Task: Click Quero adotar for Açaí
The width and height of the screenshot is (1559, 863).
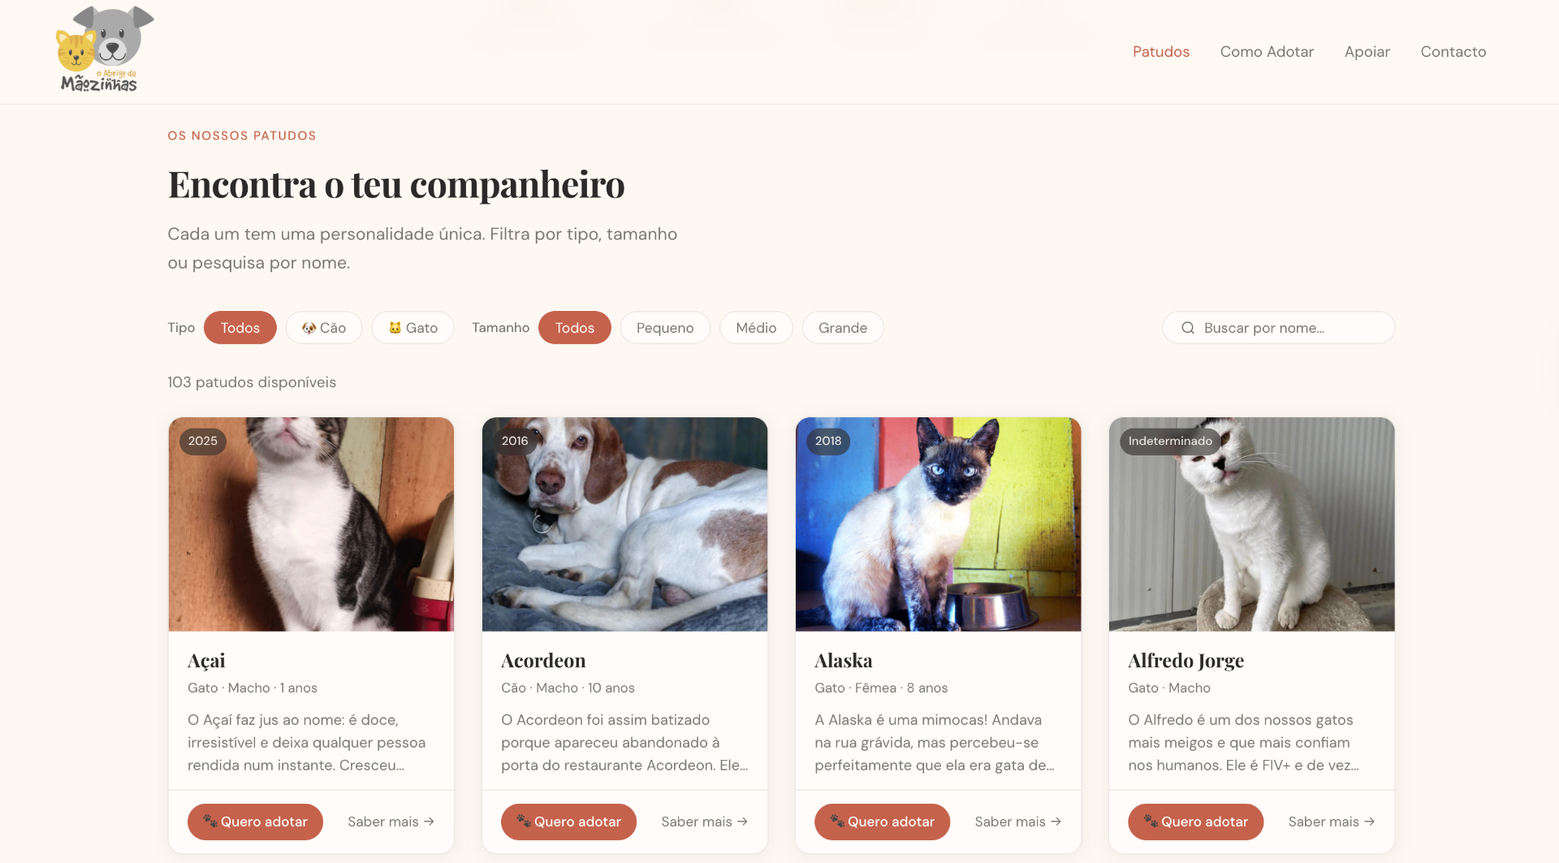Action: click(x=255, y=822)
